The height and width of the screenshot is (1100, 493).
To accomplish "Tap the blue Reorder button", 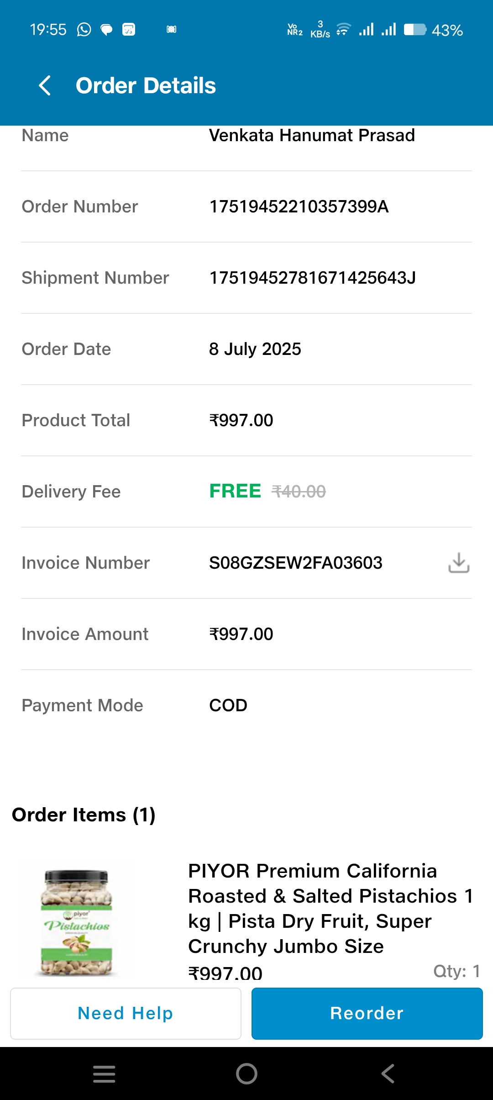I will coord(367,1013).
